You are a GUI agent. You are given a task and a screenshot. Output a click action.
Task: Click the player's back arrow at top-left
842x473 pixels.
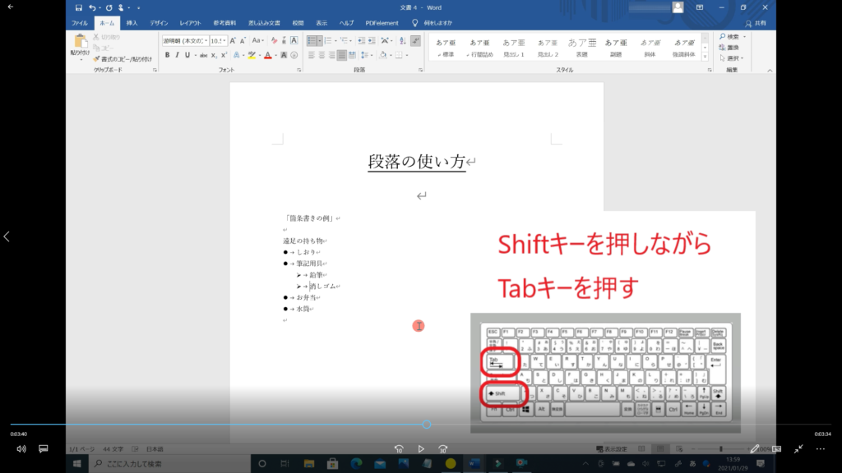coord(11,7)
